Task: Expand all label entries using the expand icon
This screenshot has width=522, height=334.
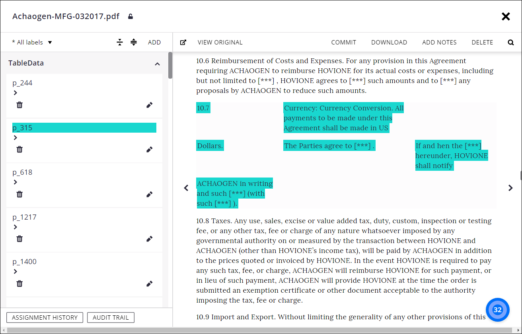Action: pos(134,42)
